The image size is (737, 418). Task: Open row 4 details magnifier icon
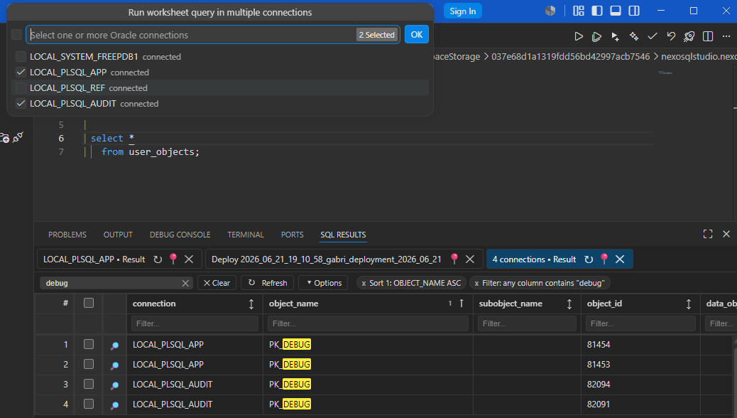click(114, 405)
